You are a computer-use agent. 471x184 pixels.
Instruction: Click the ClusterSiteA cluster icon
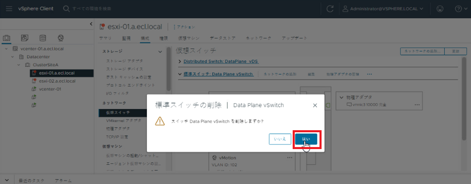click(27, 64)
